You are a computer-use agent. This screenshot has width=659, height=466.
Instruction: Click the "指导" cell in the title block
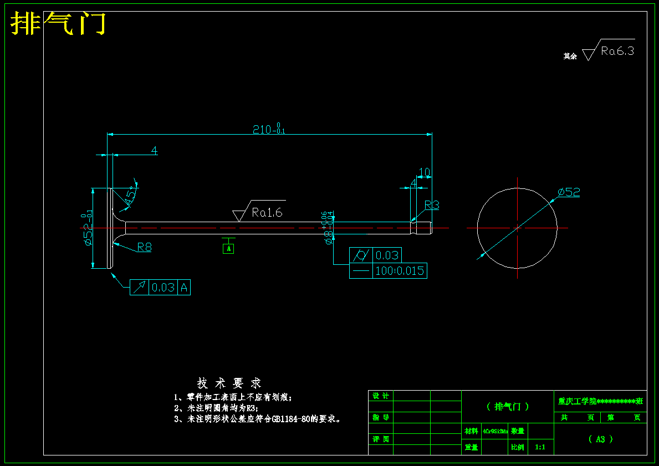point(381,418)
